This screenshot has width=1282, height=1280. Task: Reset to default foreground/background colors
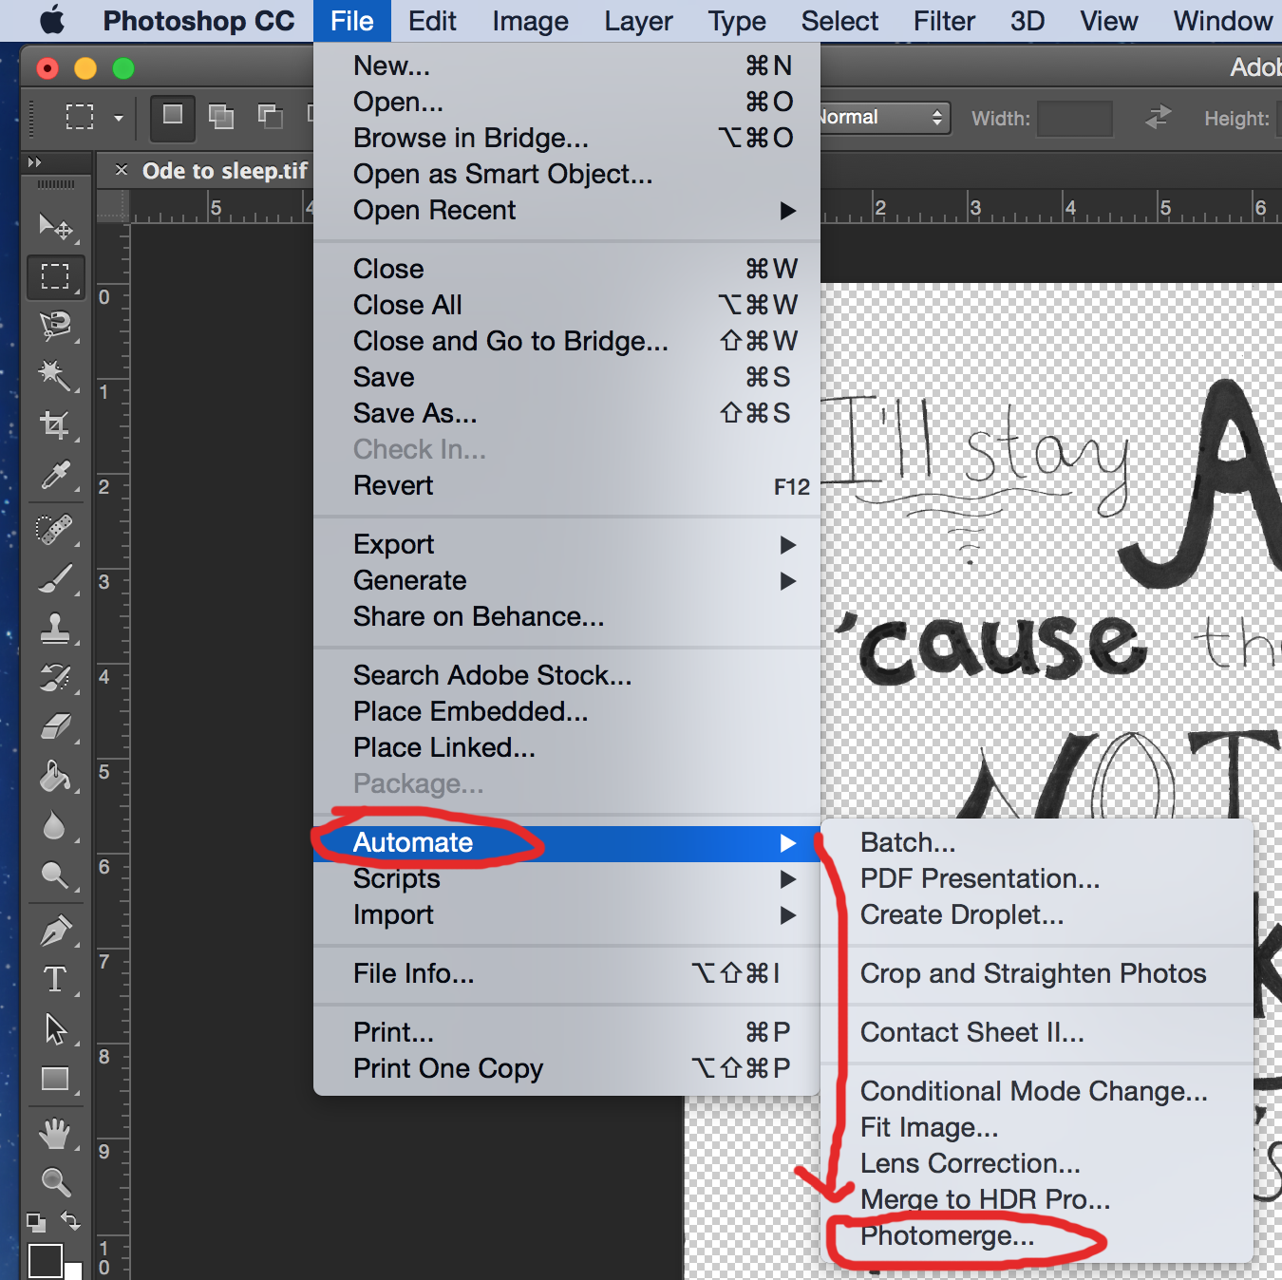coord(35,1222)
